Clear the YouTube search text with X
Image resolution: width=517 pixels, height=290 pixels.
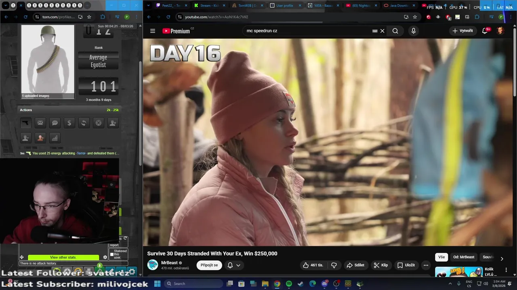pyautogui.click(x=382, y=31)
